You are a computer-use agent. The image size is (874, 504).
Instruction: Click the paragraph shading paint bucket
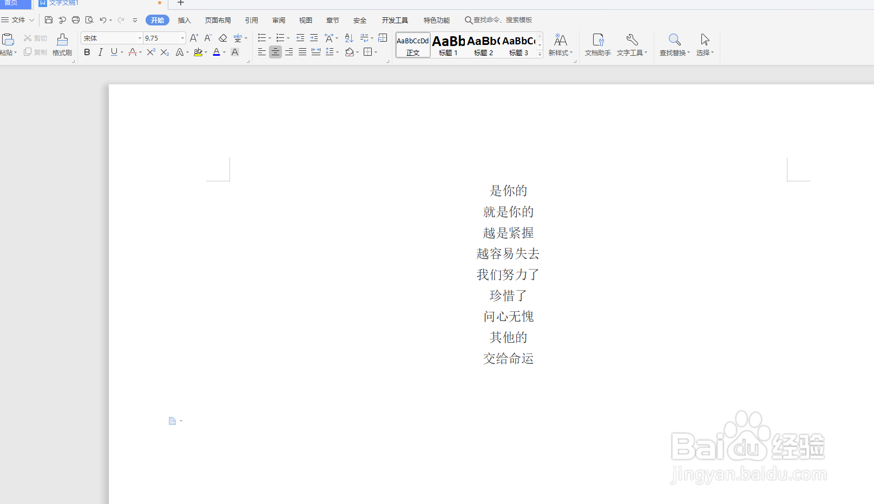tap(350, 52)
